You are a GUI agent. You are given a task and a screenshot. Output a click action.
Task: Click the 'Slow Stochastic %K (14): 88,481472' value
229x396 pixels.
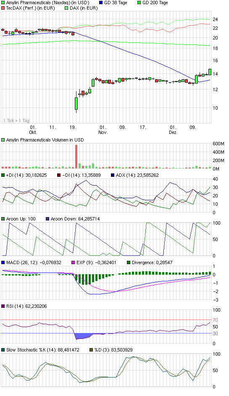point(43,350)
